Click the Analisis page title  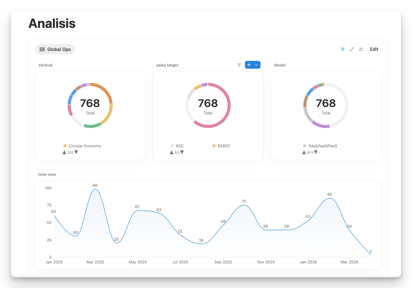click(x=52, y=23)
